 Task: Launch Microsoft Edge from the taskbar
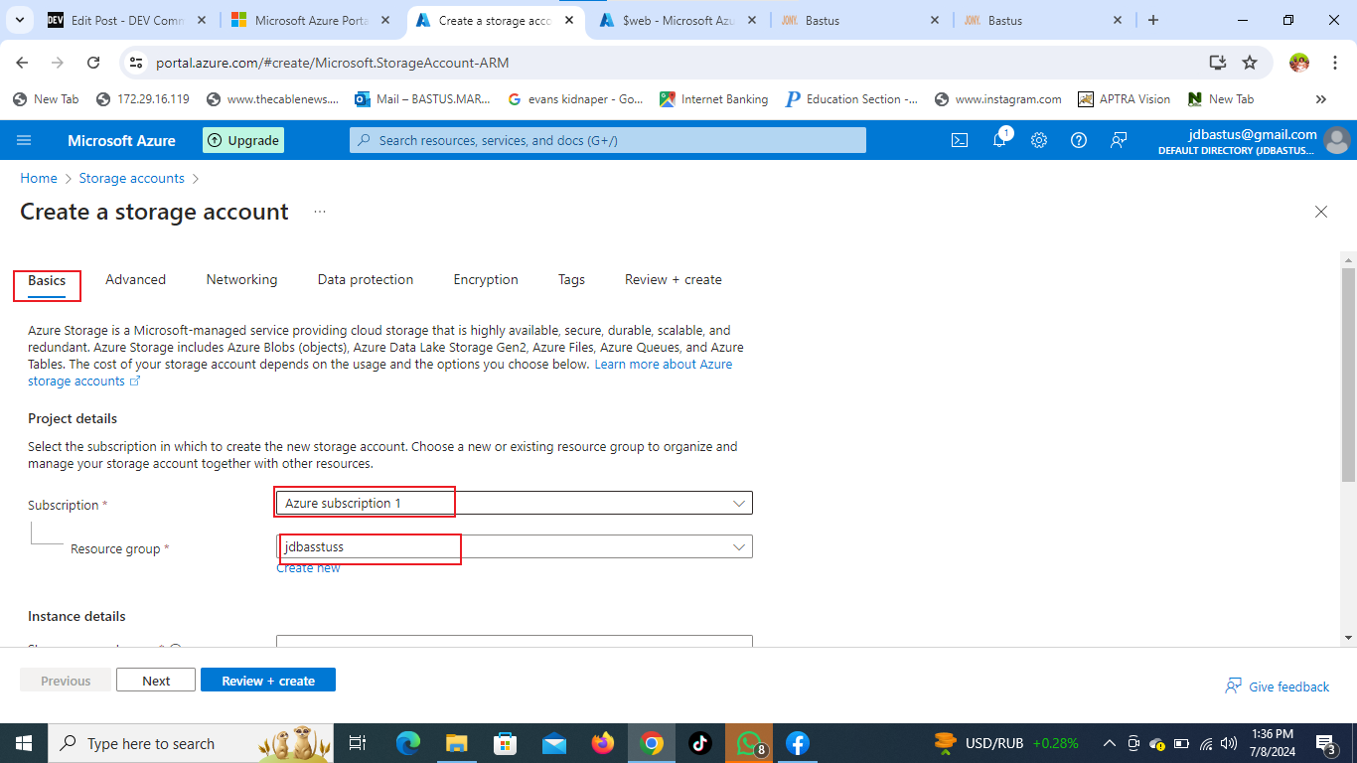(x=408, y=743)
